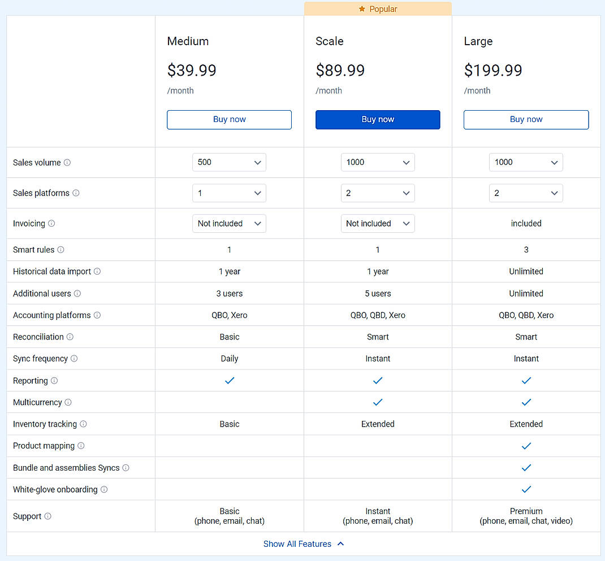
Task: Click Buy now for the Large plan
Action: point(526,120)
